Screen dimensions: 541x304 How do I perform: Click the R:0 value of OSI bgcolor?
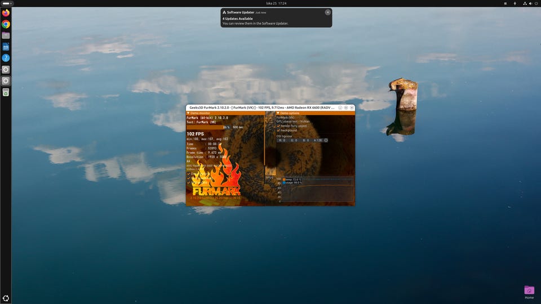[282, 140]
